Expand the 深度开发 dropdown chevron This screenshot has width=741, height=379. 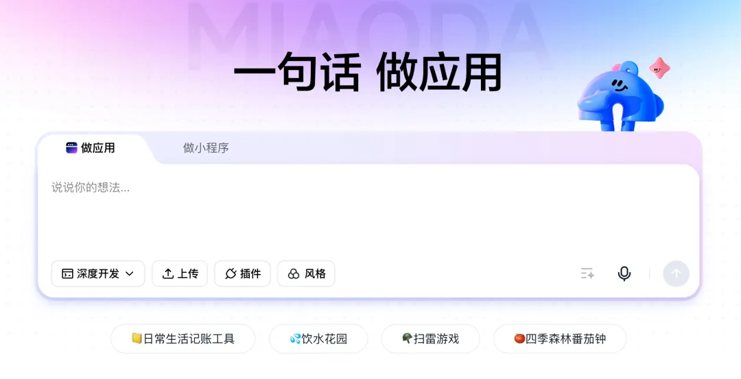130,273
